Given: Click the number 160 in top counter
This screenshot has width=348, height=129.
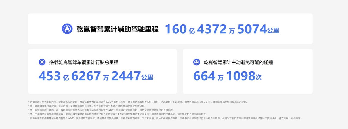Looking at the screenshot, I should [176, 29].
